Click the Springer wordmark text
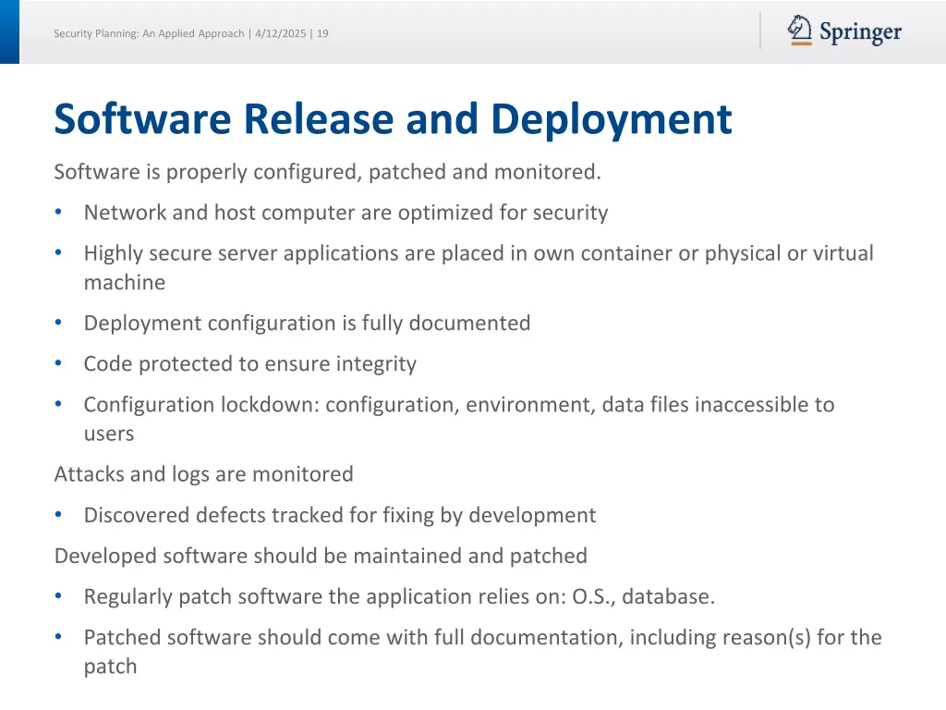Viewport: 946px width, 710px height. click(x=860, y=32)
